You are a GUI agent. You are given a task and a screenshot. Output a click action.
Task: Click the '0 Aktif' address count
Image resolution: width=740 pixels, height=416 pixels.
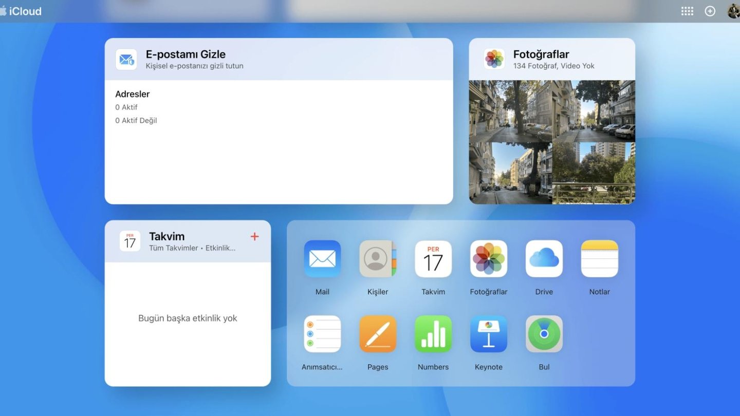click(126, 107)
